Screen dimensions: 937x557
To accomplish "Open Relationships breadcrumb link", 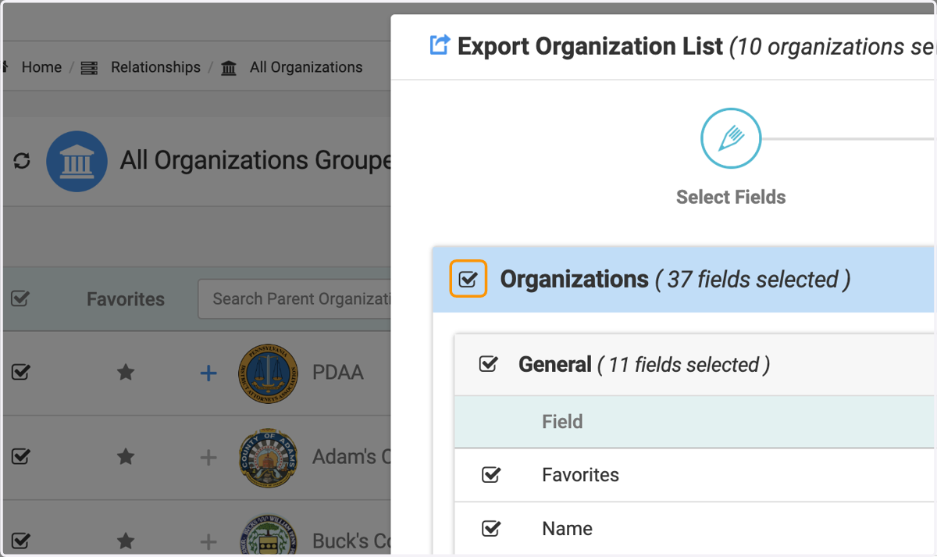I will (x=155, y=67).
